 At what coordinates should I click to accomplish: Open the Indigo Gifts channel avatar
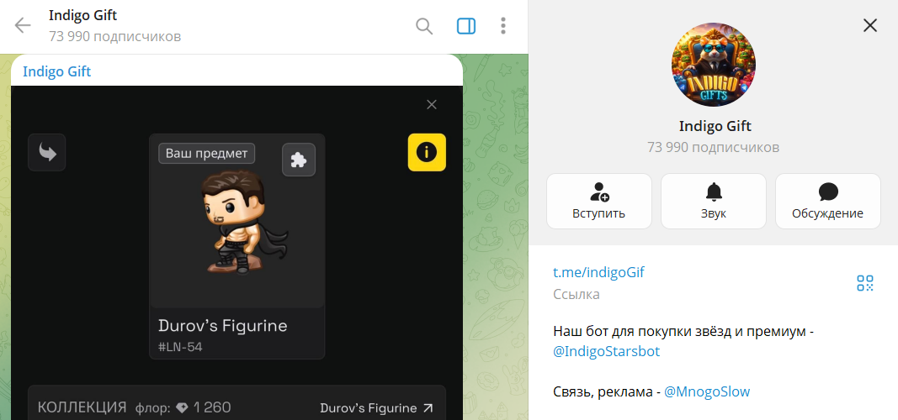point(714,65)
